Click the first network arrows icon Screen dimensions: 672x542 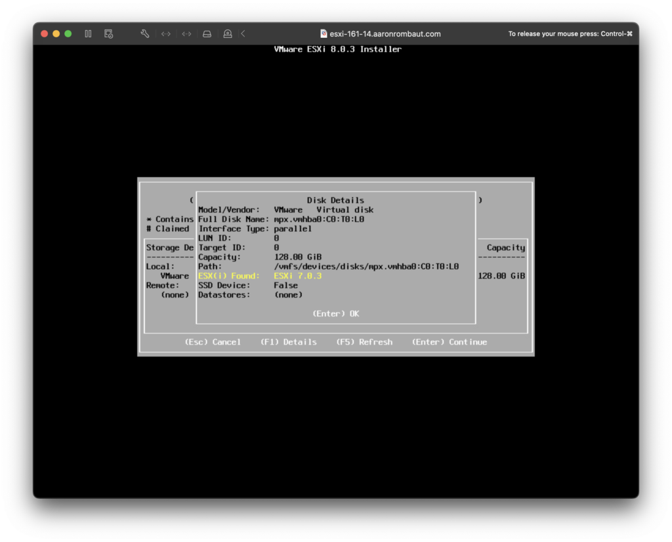point(166,33)
